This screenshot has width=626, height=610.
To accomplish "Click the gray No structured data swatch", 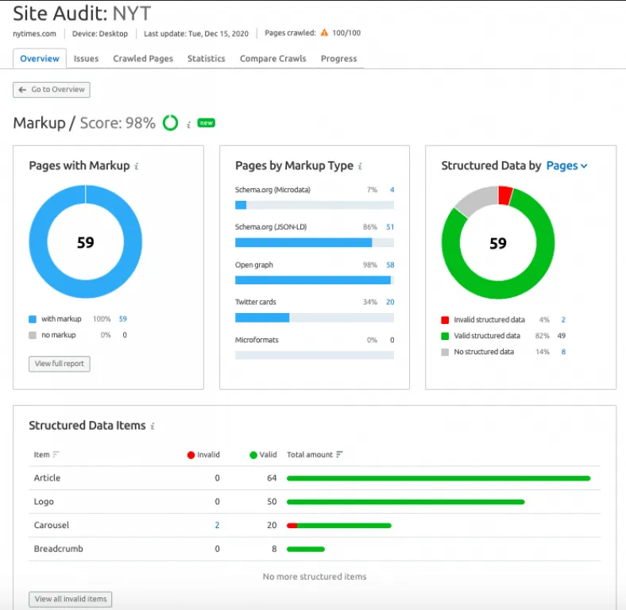I will (x=445, y=352).
